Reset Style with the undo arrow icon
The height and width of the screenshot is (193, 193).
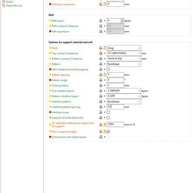point(105,48)
